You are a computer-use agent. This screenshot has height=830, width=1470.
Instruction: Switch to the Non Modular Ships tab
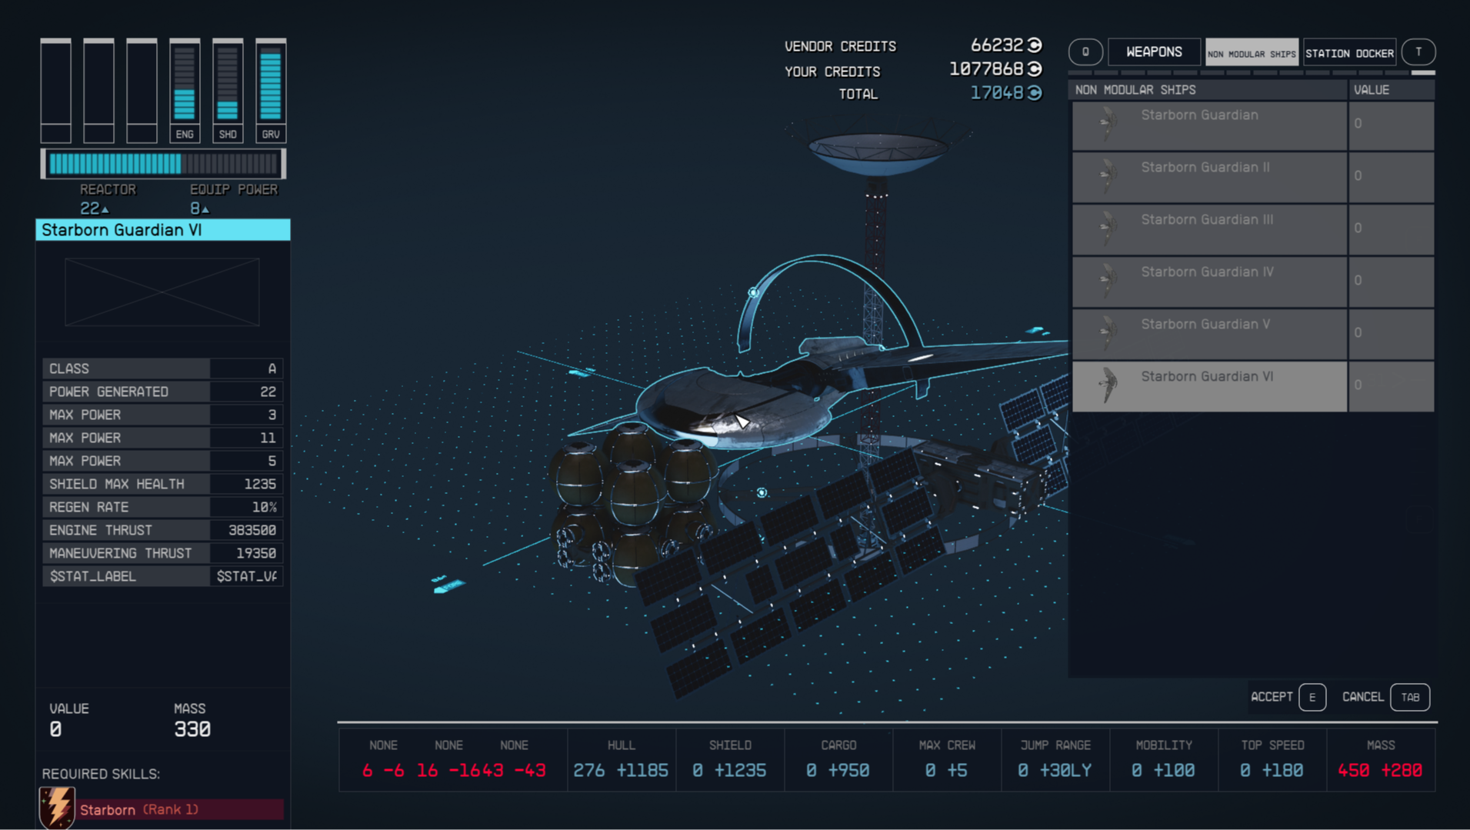click(1252, 52)
